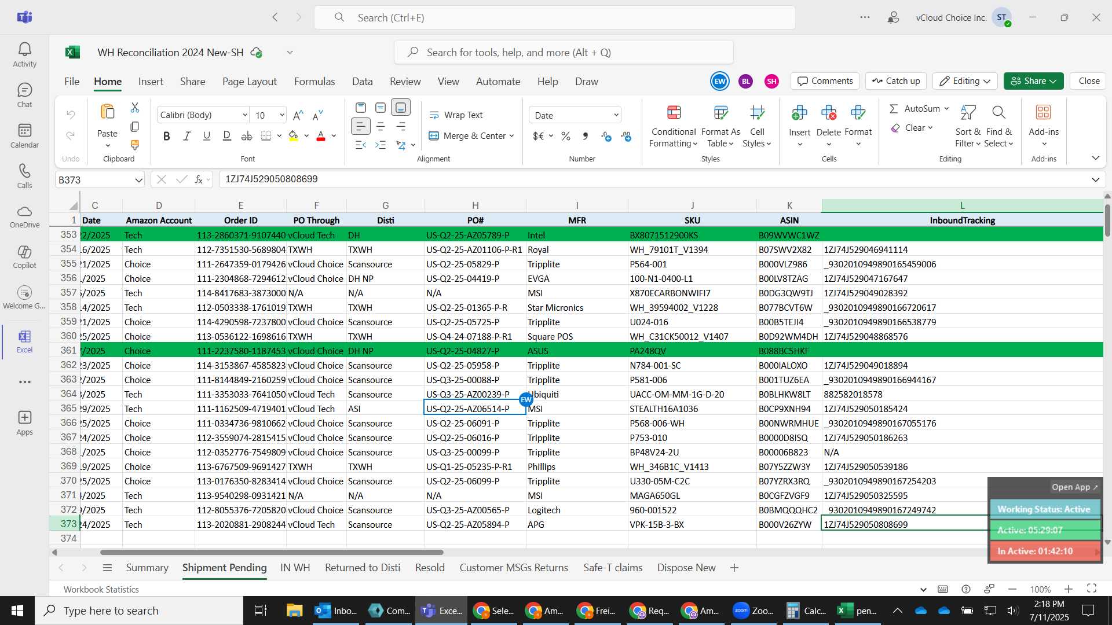
Task: Click the Undo arrow icon
Action: coord(71,115)
